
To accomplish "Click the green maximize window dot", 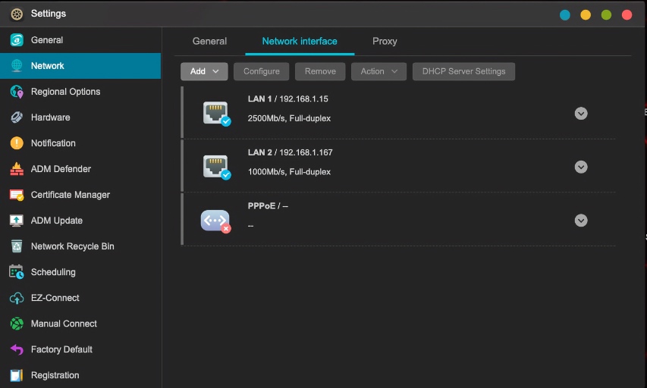I will (x=606, y=15).
